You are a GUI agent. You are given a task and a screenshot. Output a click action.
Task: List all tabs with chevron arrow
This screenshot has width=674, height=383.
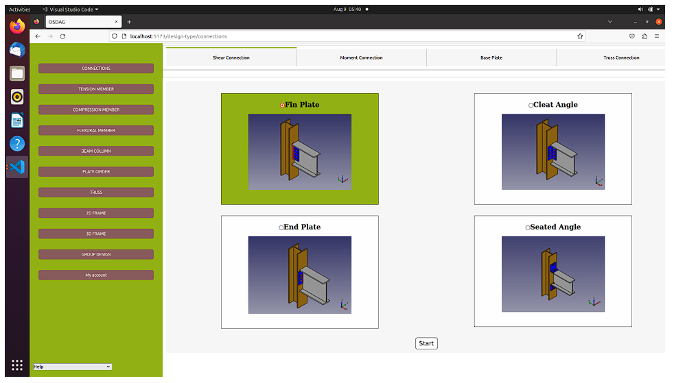coord(610,22)
